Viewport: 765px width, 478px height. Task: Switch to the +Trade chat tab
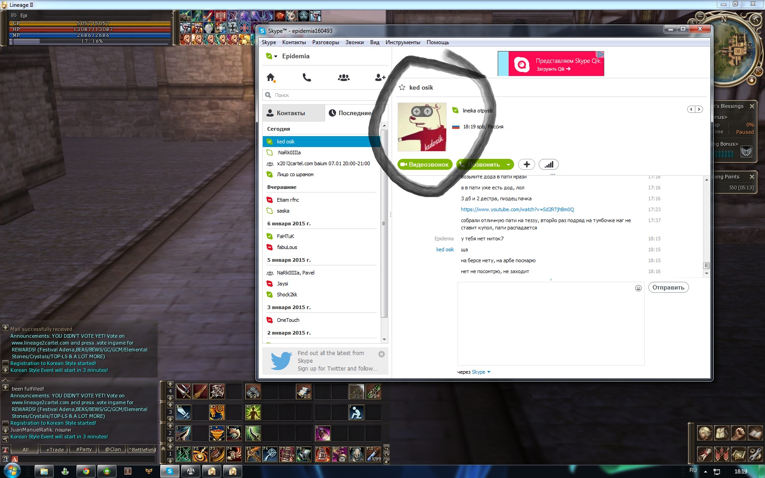click(x=55, y=449)
